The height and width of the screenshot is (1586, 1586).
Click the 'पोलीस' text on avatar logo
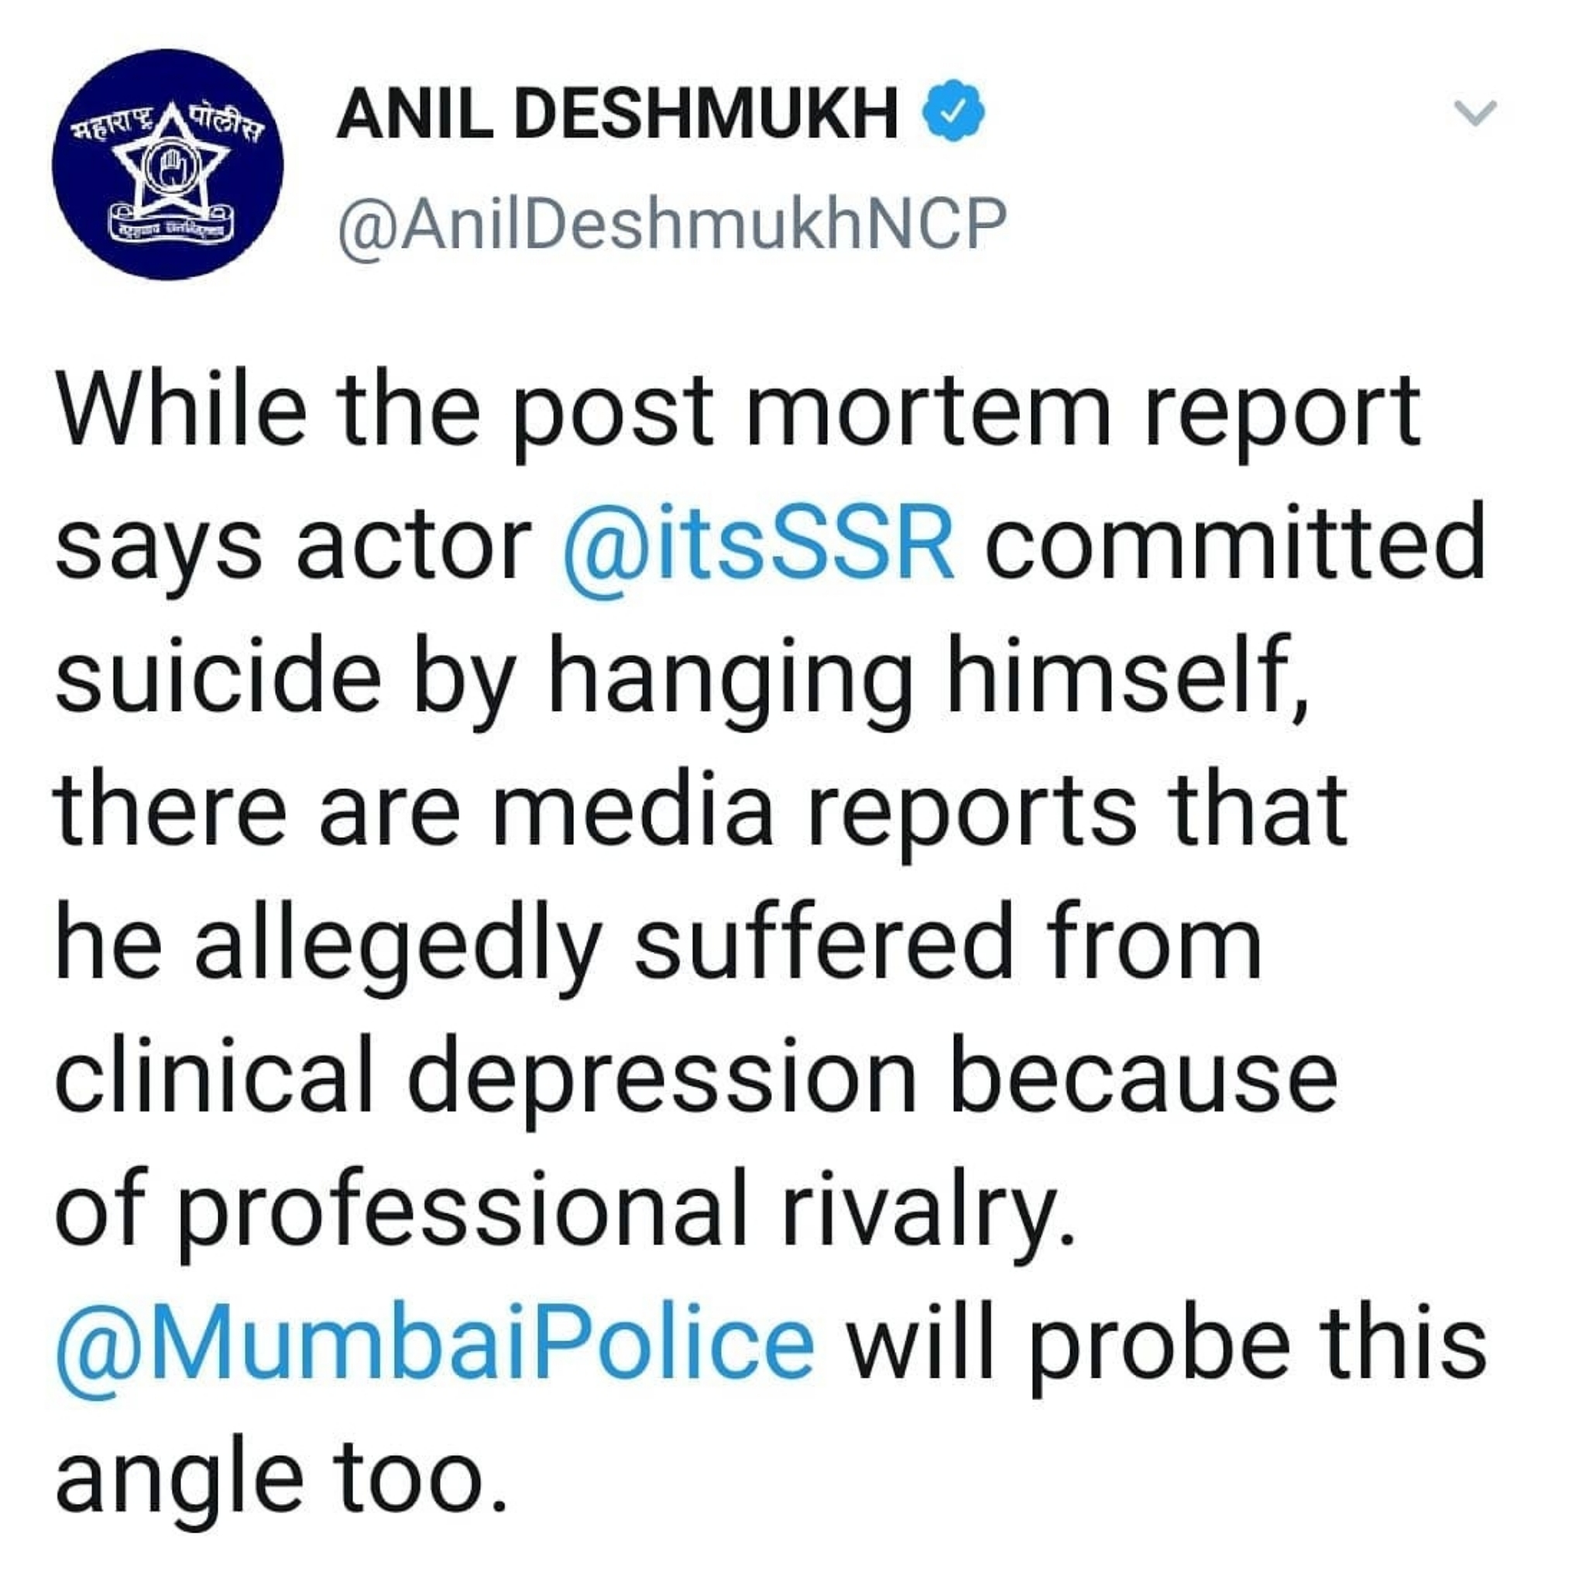(224, 123)
